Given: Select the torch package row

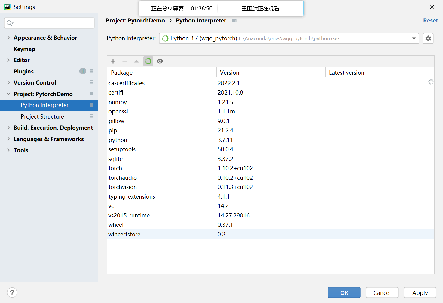Looking at the screenshot, I should [x=270, y=168].
